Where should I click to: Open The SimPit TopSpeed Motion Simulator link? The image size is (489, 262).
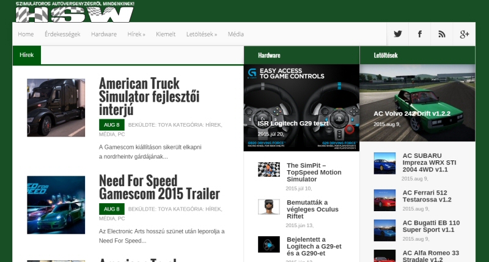pos(314,172)
